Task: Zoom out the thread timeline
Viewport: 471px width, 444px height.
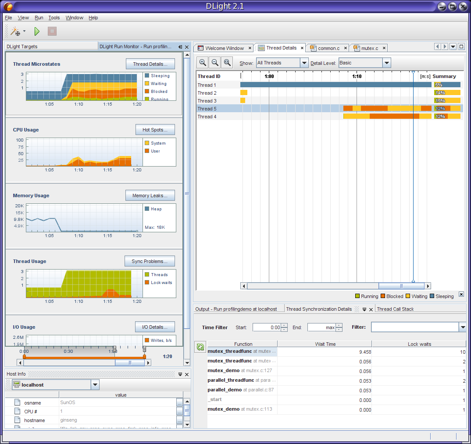Action: pos(215,63)
